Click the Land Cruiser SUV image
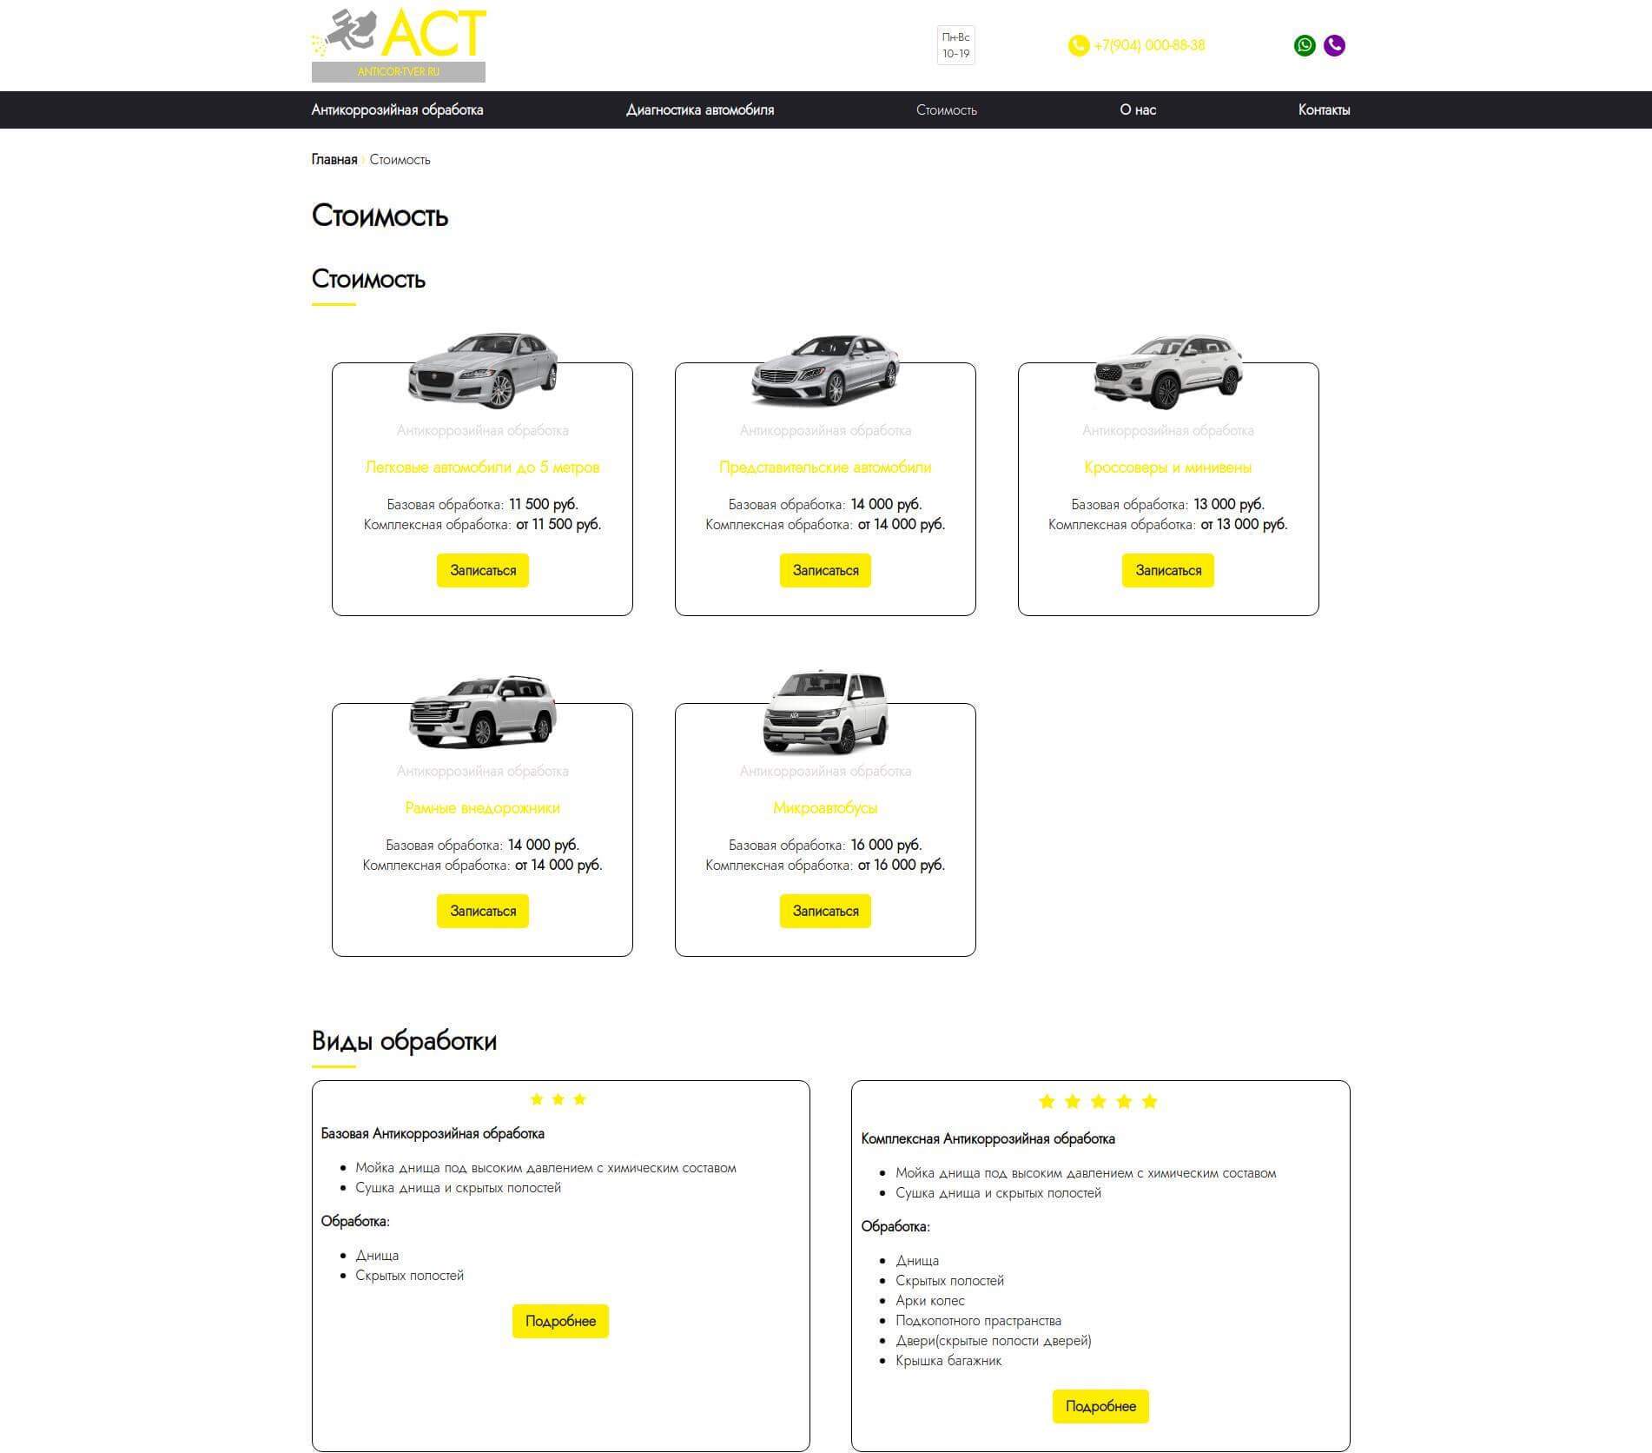 tap(482, 711)
